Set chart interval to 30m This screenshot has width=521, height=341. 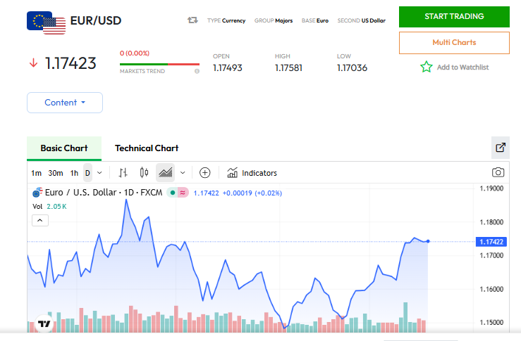pyautogui.click(x=56, y=173)
